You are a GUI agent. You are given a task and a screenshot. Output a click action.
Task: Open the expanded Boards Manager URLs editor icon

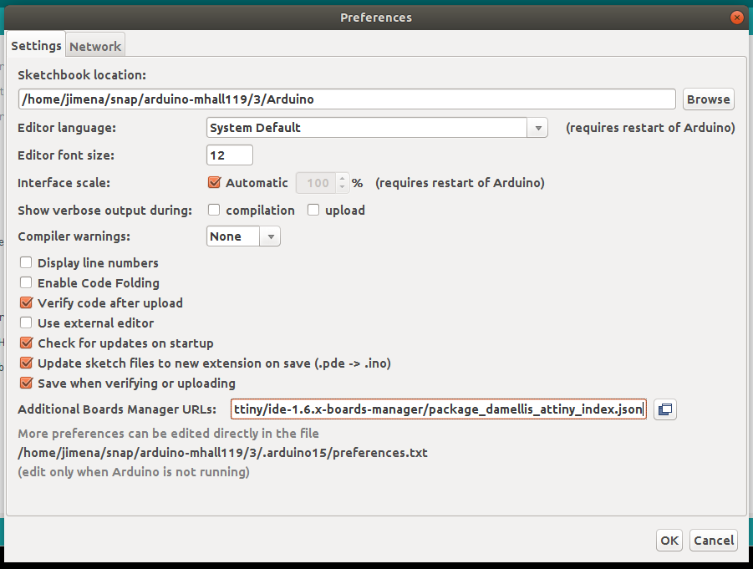pos(665,409)
